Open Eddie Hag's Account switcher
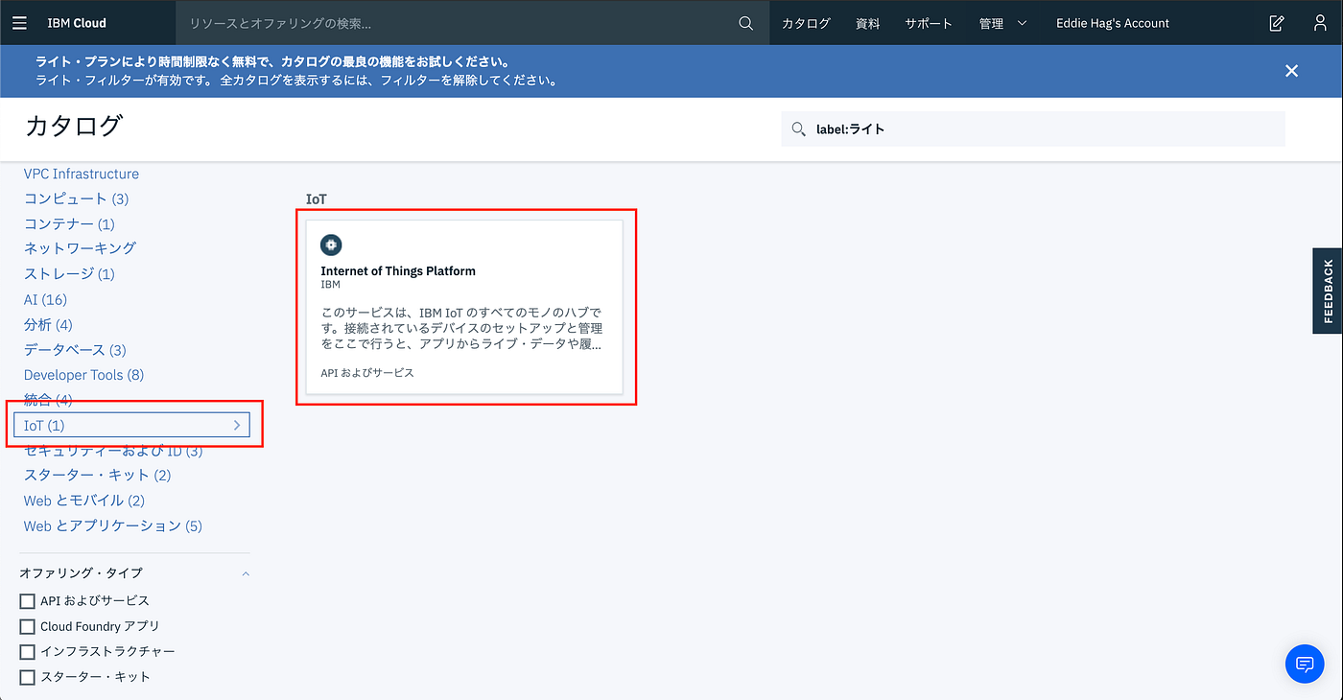The image size is (1343, 700). tap(1113, 23)
